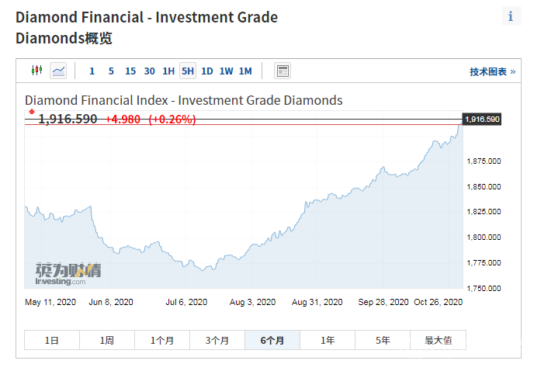Change interval to 1D
Screen dimensions: 534x371
[x=207, y=71]
